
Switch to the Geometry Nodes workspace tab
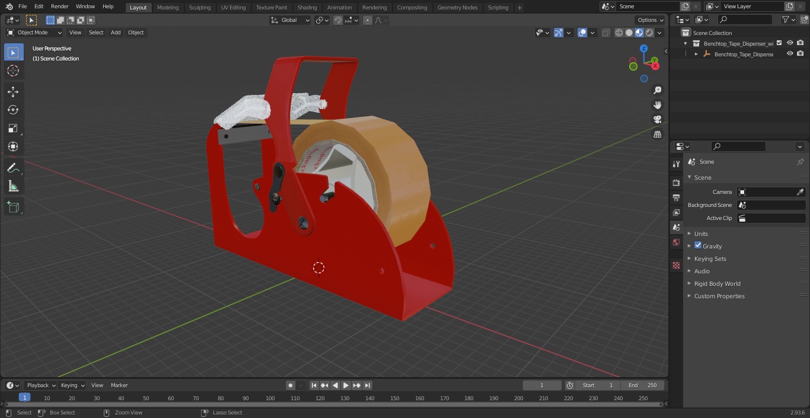457,8
